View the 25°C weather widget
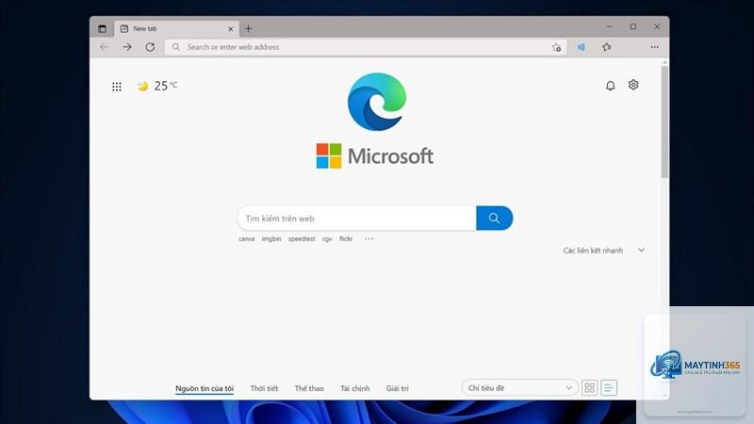Image resolution: width=754 pixels, height=424 pixels. pos(157,86)
